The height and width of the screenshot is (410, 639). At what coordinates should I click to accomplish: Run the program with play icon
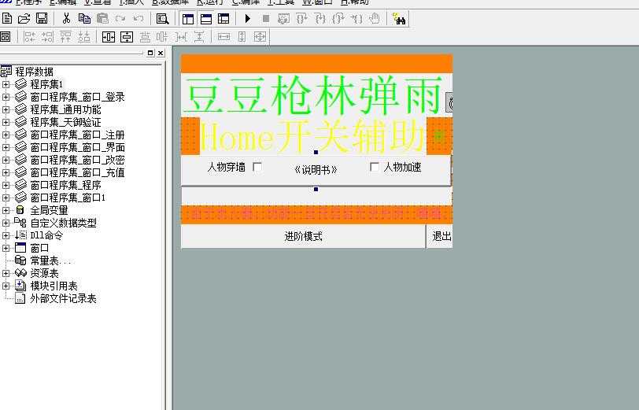pyautogui.click(x=247, y=18)
